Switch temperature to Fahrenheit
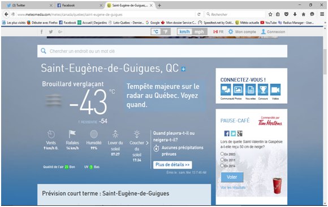The image size is (328, 207). click(166, 32)
